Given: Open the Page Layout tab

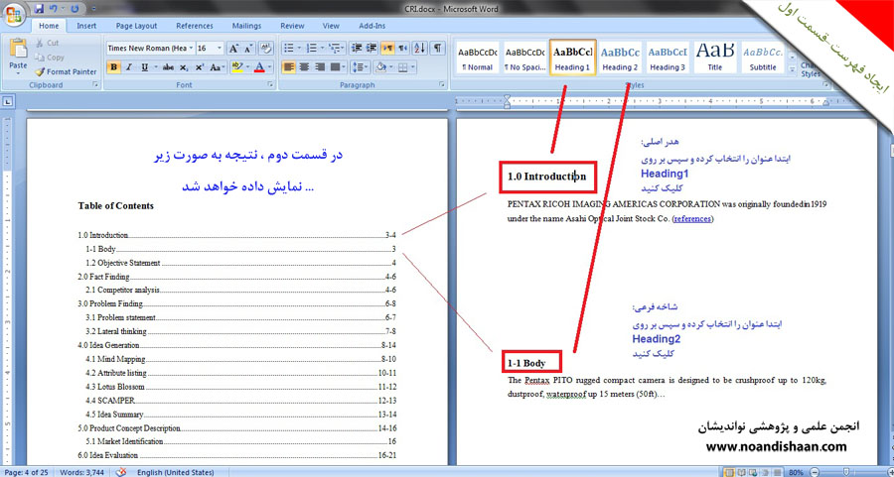Looking at the screenshot, I should tap(136, 26).
